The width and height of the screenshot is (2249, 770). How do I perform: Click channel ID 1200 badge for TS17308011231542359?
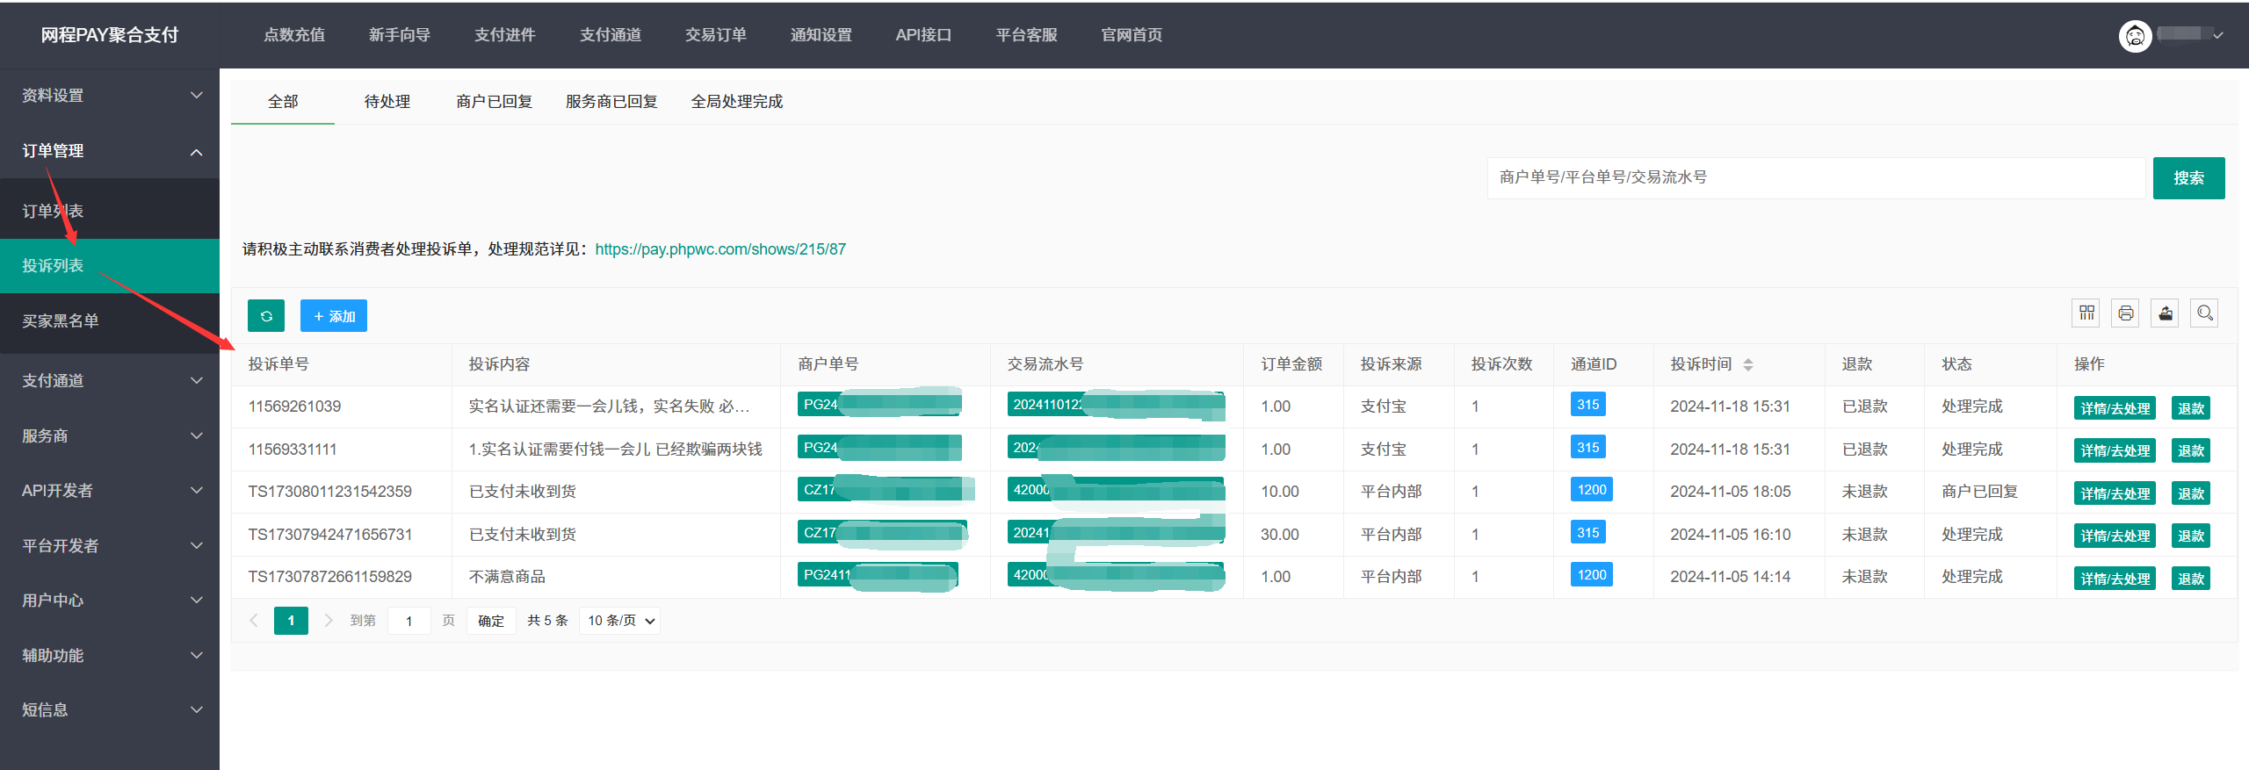point(1591,490)
